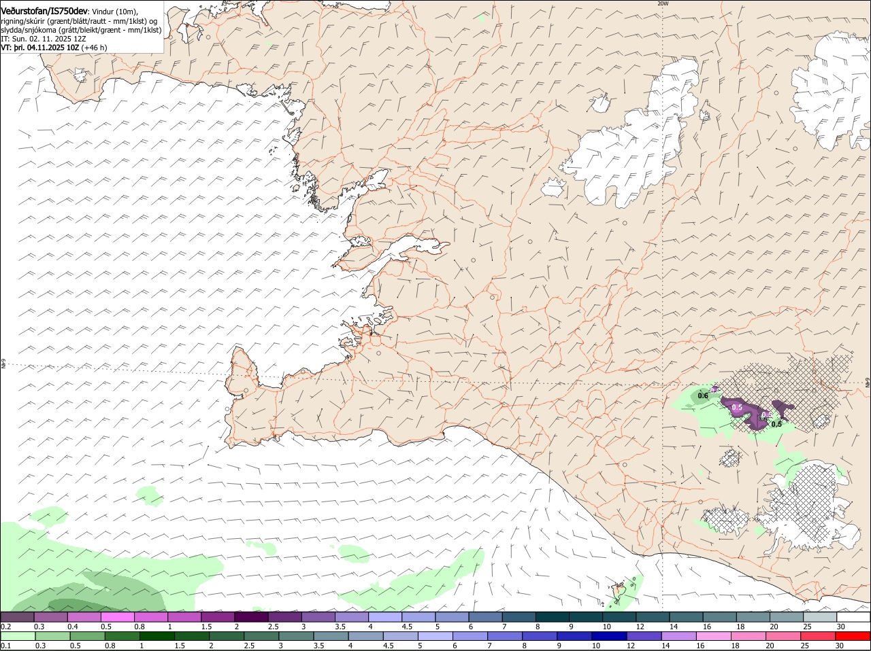Pick the darkest purple swatch labeled 2 in top legend
Screen dimensions: 871x651
point(250,617)
